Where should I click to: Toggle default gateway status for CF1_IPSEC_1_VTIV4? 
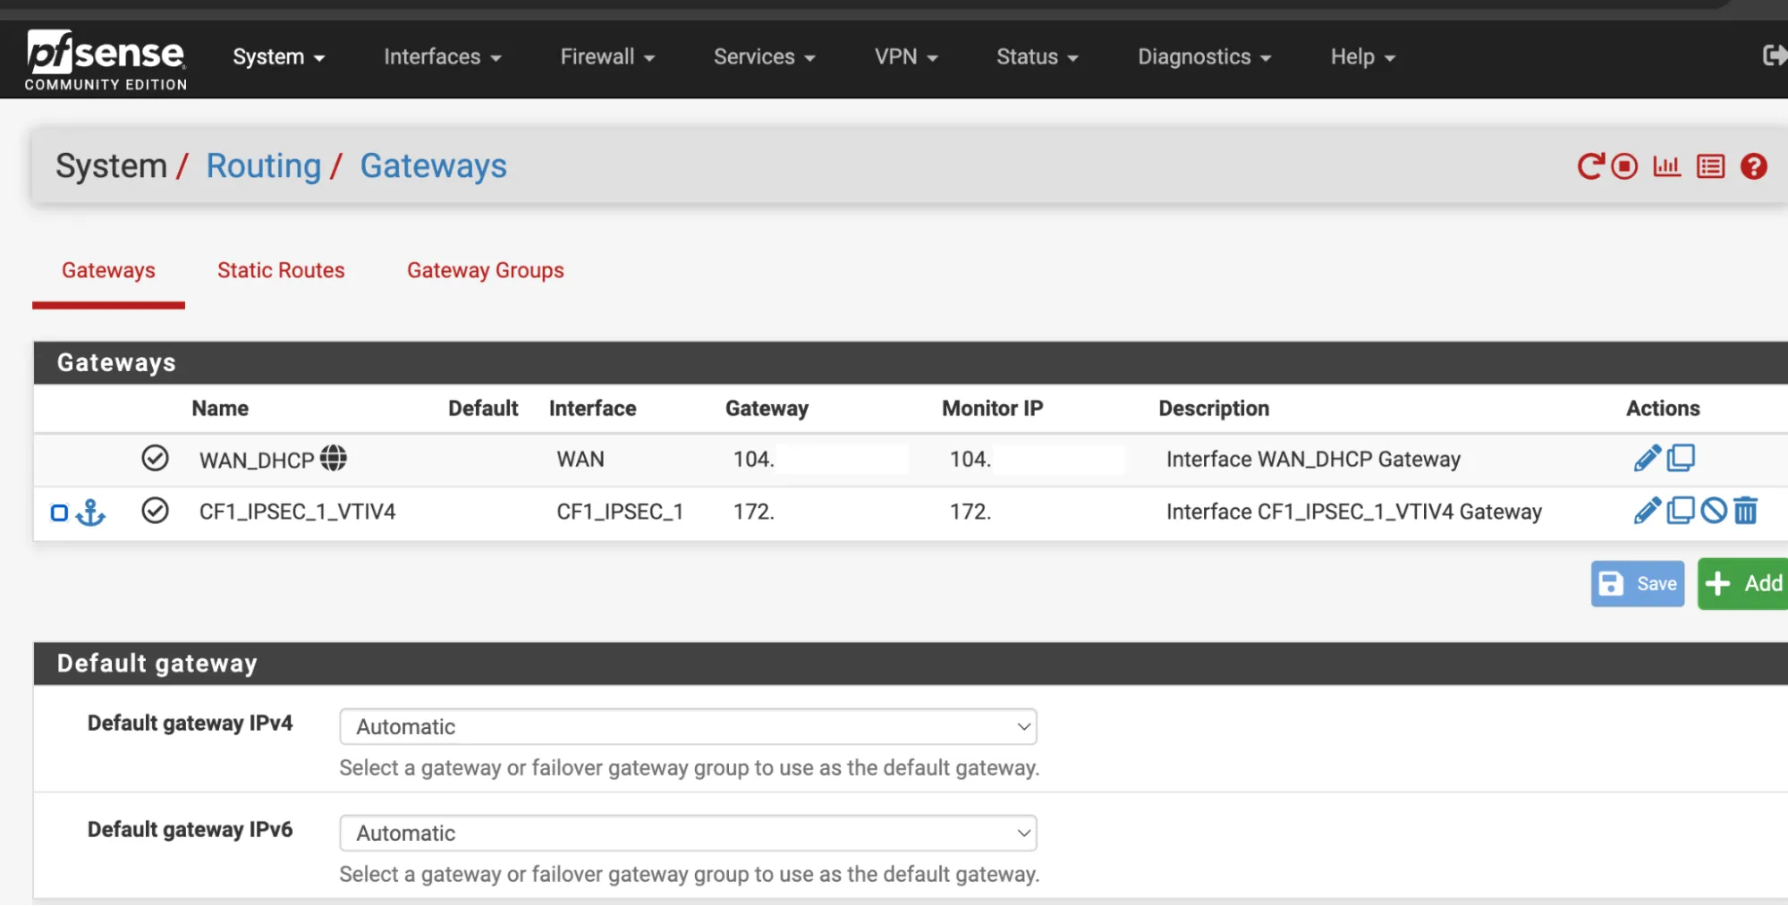(x=155, y=512)
